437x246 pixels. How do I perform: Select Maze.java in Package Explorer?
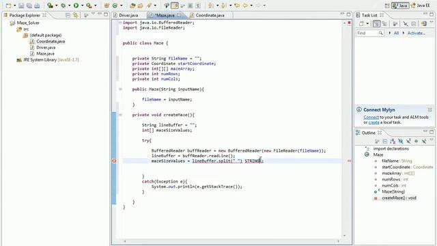click(42, 53)
